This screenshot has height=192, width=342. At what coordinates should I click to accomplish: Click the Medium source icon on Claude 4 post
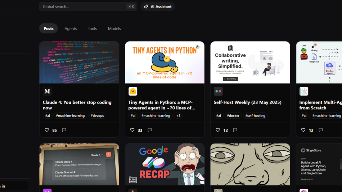(47, 91)
